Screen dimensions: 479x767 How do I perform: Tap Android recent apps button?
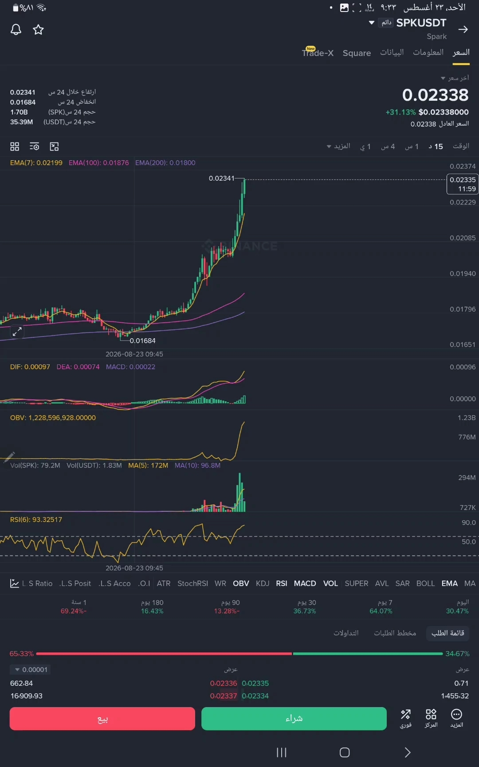coord(282,752)
